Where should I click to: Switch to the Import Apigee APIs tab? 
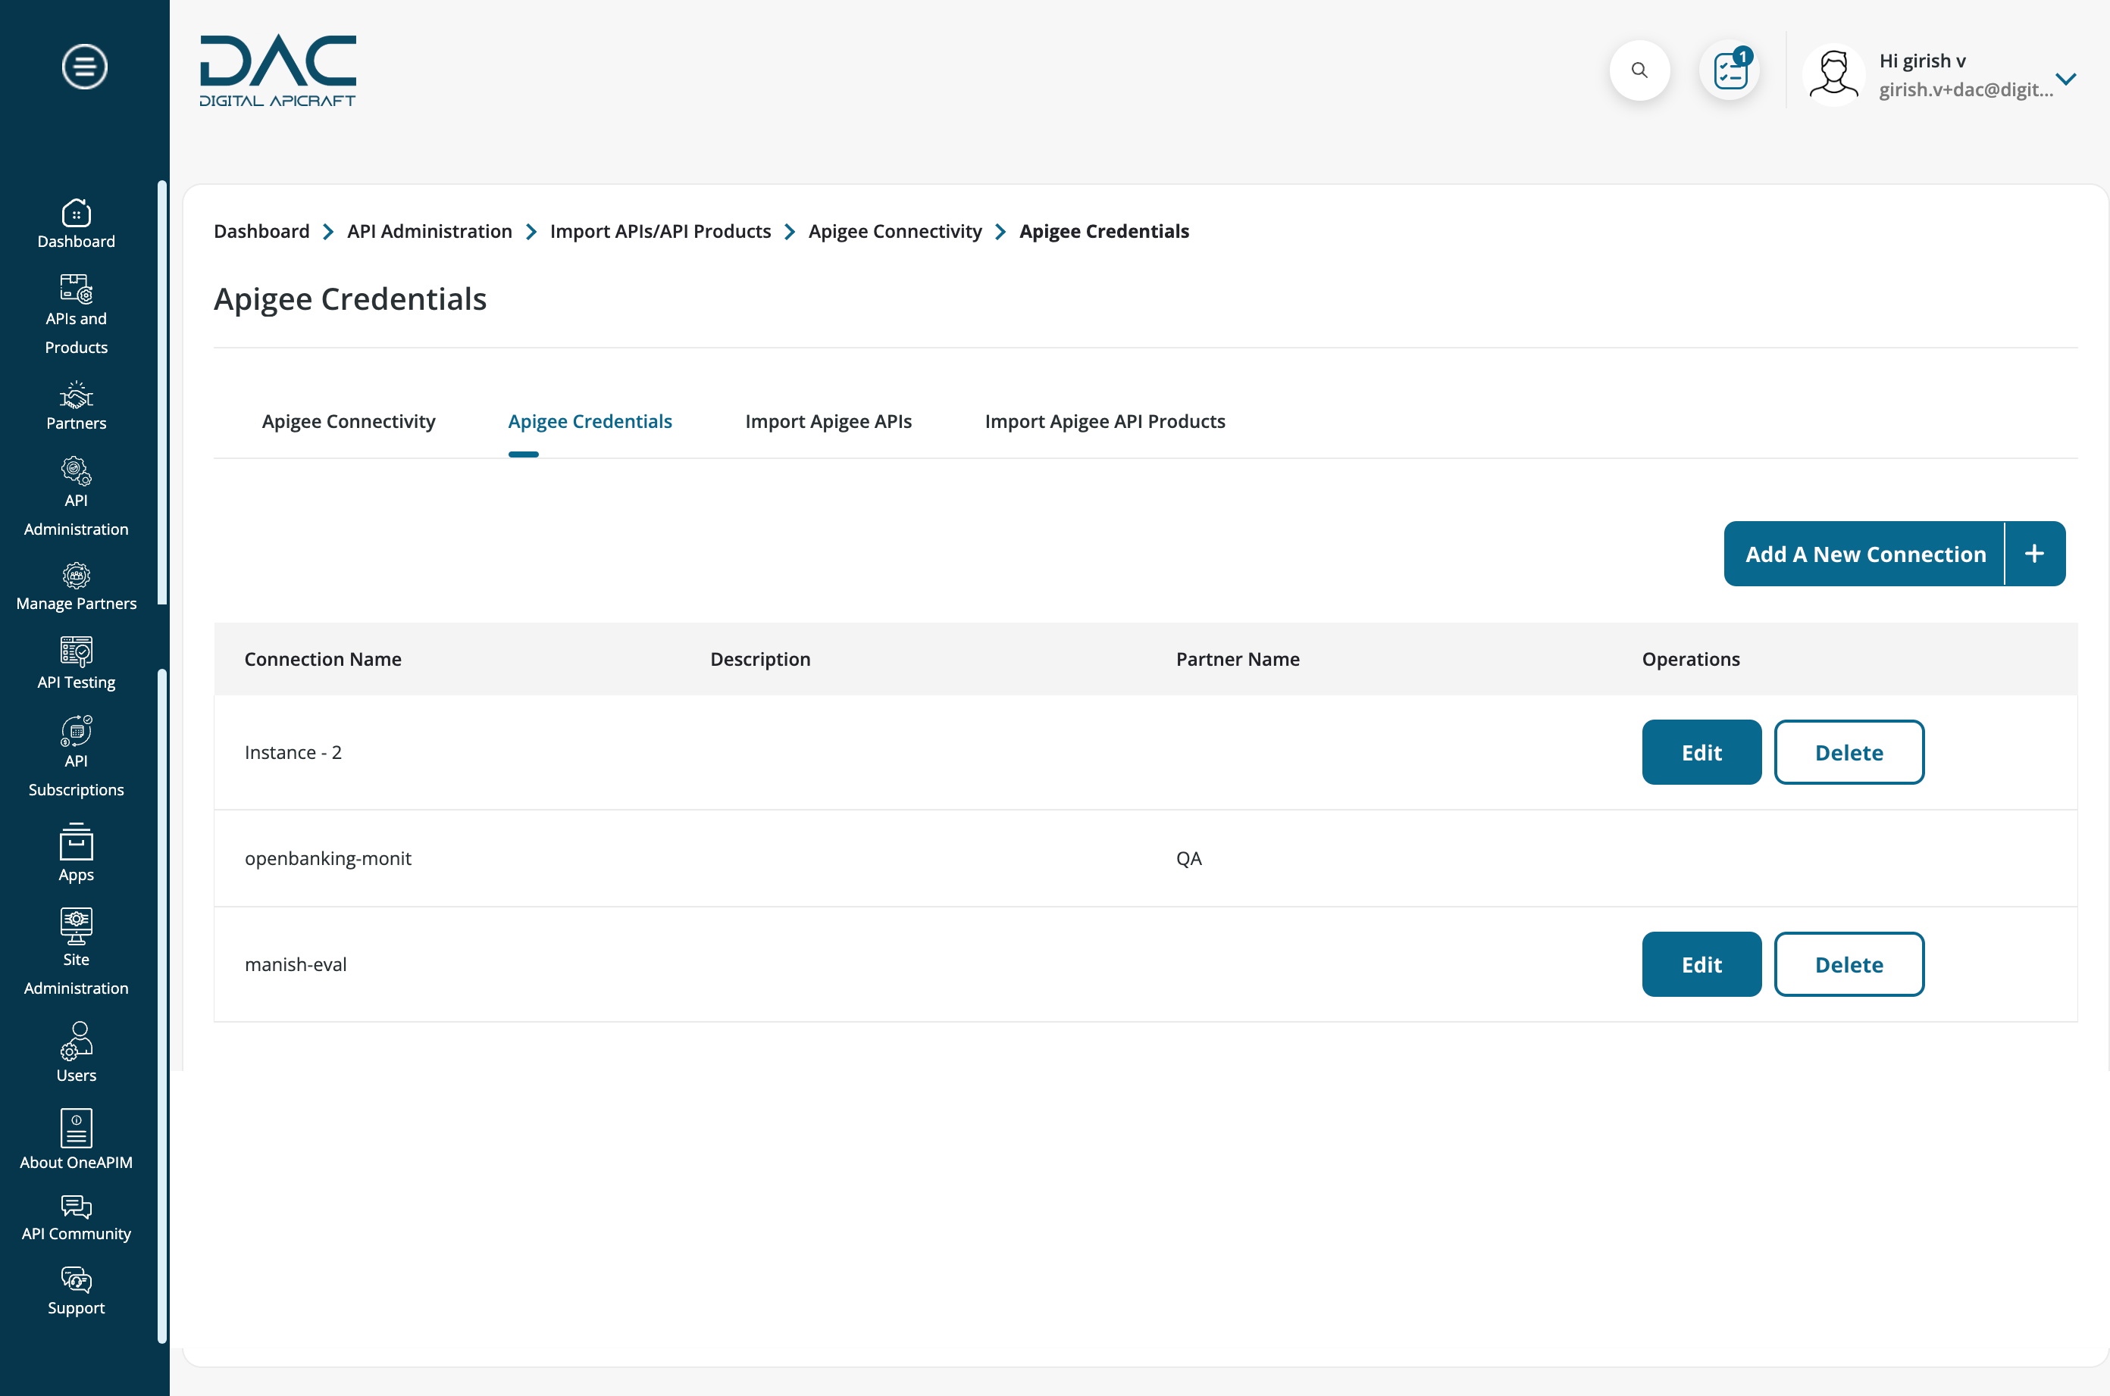click(x=828, y=421)
